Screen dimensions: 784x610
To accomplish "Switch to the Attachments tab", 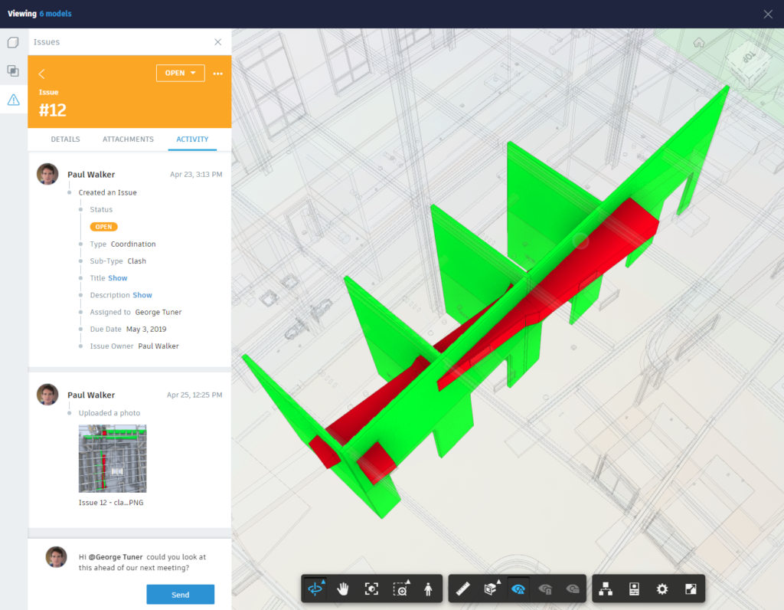I will (x=128, y=139).
